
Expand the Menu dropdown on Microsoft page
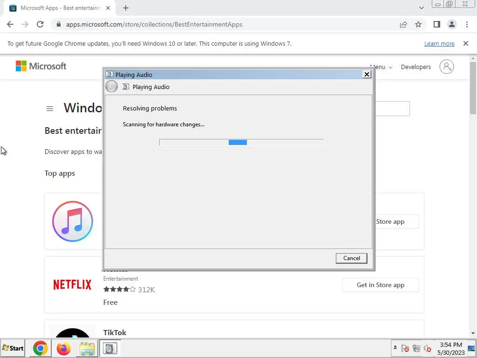(x=381, y=67)
